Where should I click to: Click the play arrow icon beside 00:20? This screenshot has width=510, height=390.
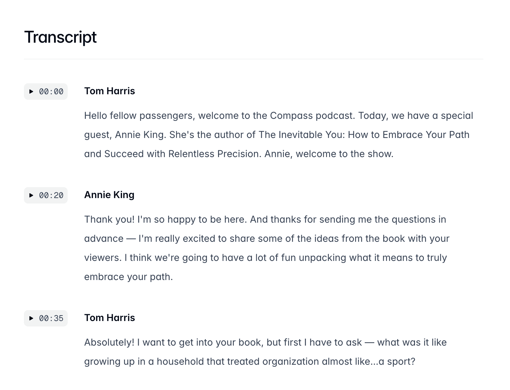coord(31,195)
